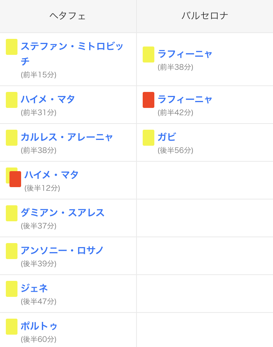This screenshot has height=347, width=273.
Task: Open カルレス・アレーニャ player link
Action: [67, 137]
